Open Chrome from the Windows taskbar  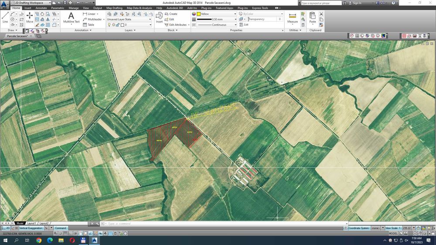(38, 240)
